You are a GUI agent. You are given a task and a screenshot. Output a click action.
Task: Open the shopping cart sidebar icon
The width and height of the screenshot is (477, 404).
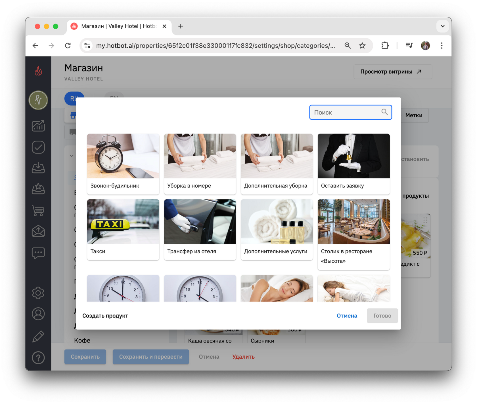(38, 210)
